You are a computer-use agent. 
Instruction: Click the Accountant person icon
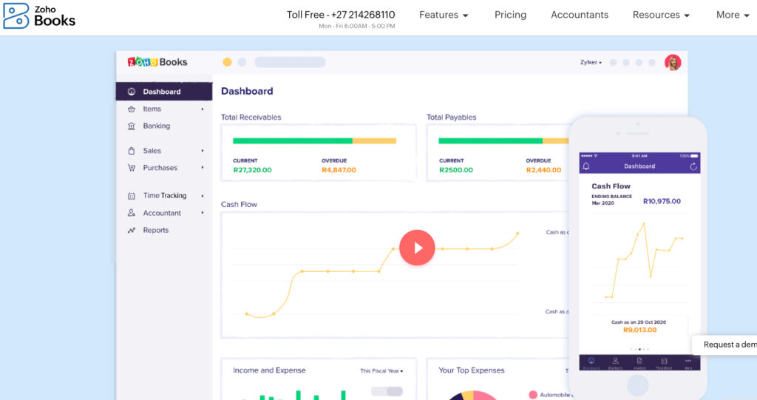[132, 213]
